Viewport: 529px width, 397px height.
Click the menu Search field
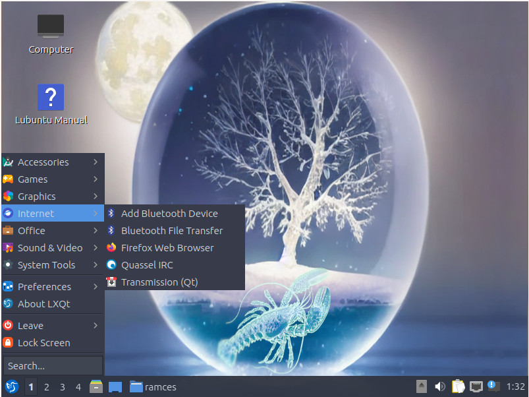coord(52,365)
